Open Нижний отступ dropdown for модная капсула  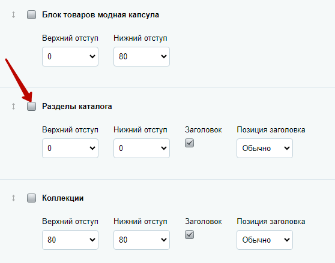(142, 57)
